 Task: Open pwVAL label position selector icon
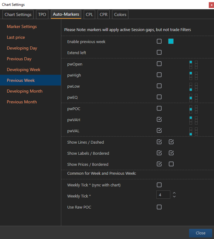(x=193, y=131)
